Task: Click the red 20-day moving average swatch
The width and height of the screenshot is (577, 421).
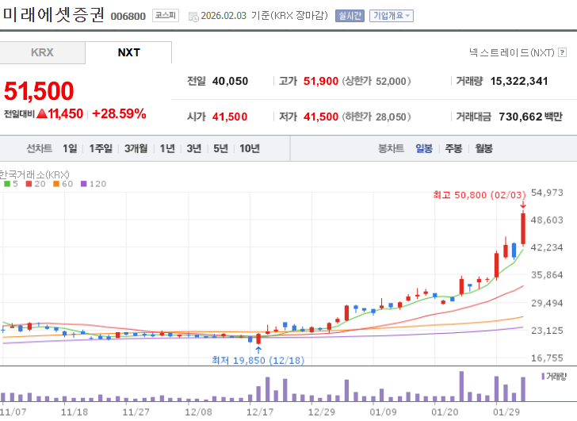Action: click(x=29, y=184)
